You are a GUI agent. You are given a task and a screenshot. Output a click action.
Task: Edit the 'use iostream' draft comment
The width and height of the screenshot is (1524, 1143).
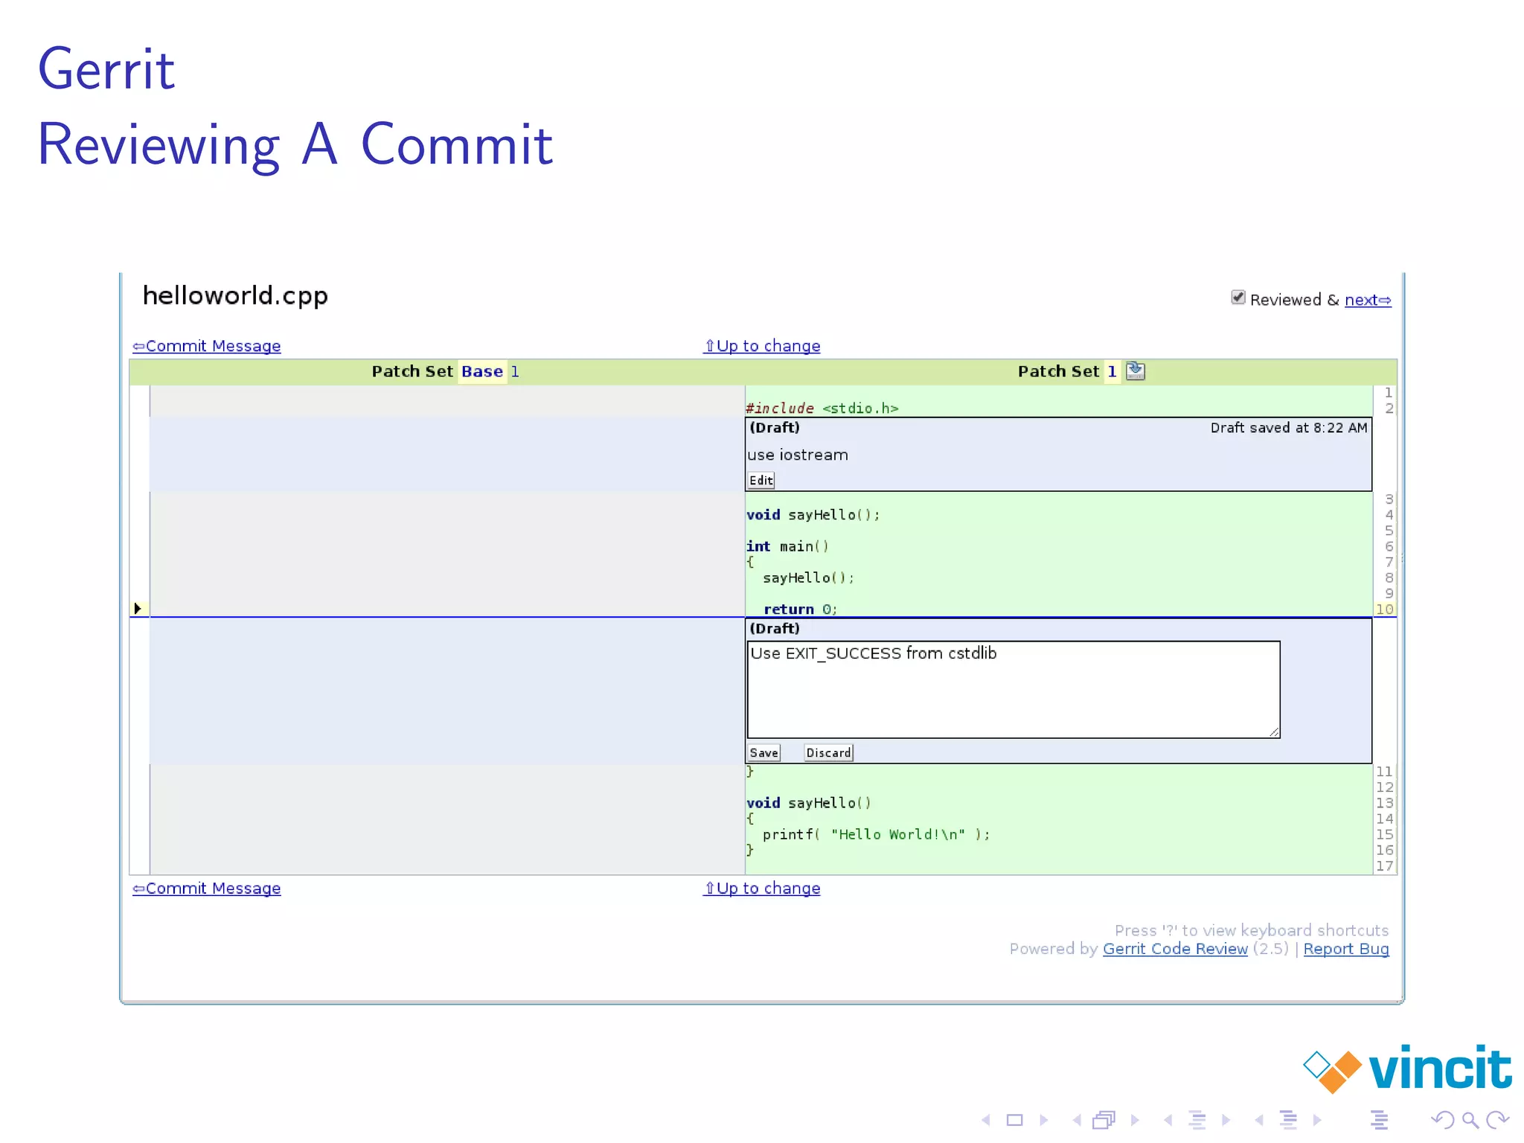[x=761, y=481]
